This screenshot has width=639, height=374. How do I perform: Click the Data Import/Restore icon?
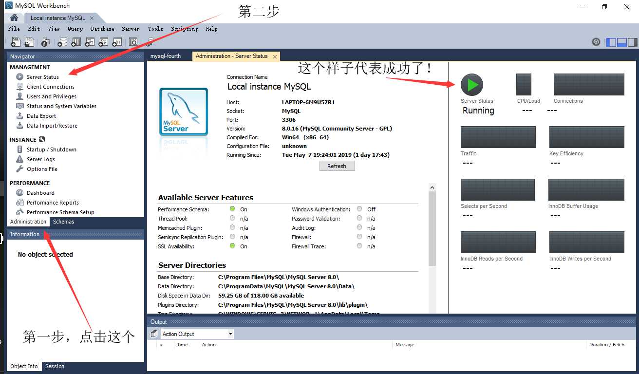tap(19, 126)
